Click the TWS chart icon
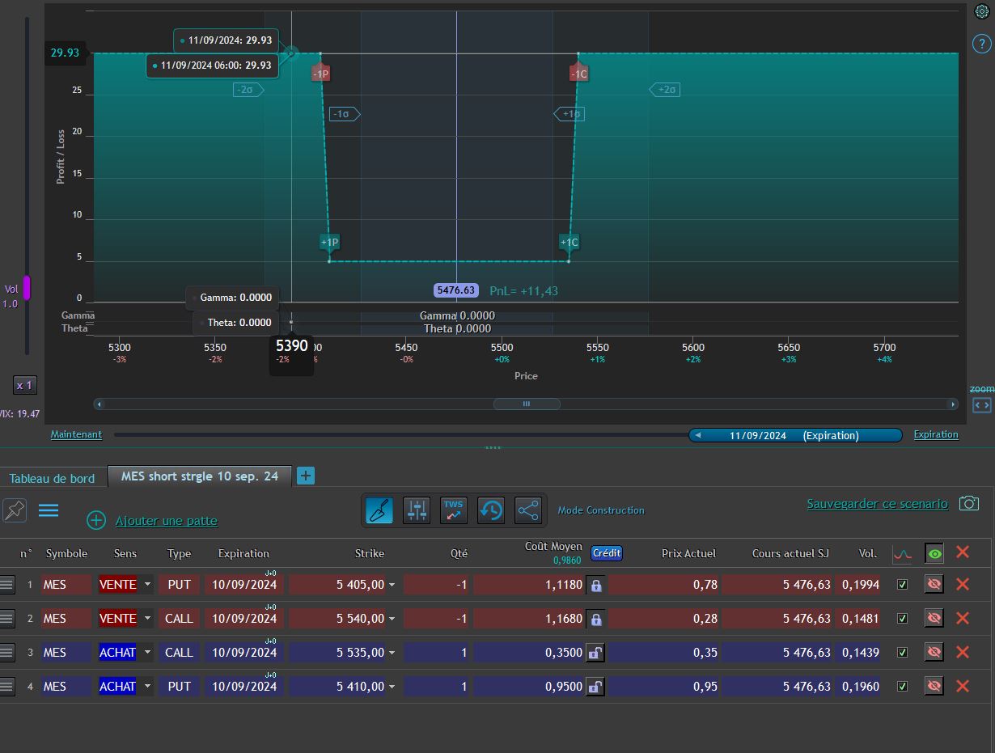995x753 pixels. (454, 510)
